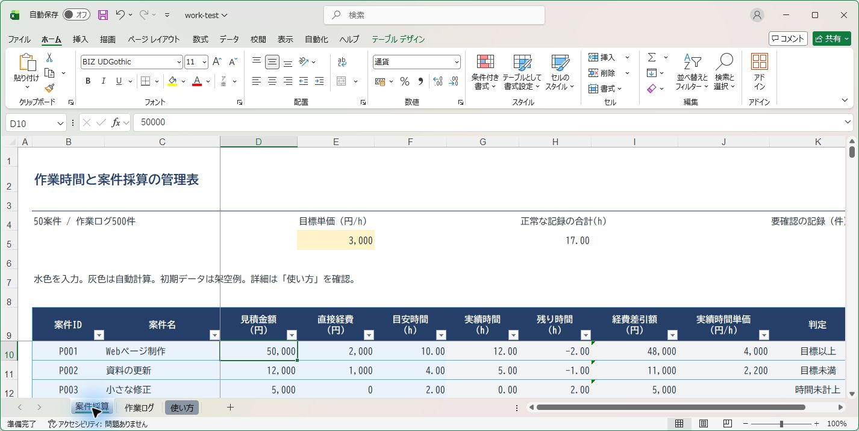Expand the formula bar chevron
This screenshot has height=431, width=859.
[848, 122]
